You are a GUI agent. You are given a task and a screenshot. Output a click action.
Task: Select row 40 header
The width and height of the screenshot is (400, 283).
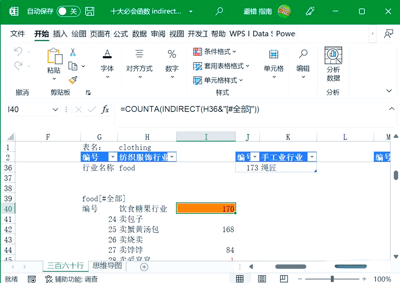coord(8,208)
